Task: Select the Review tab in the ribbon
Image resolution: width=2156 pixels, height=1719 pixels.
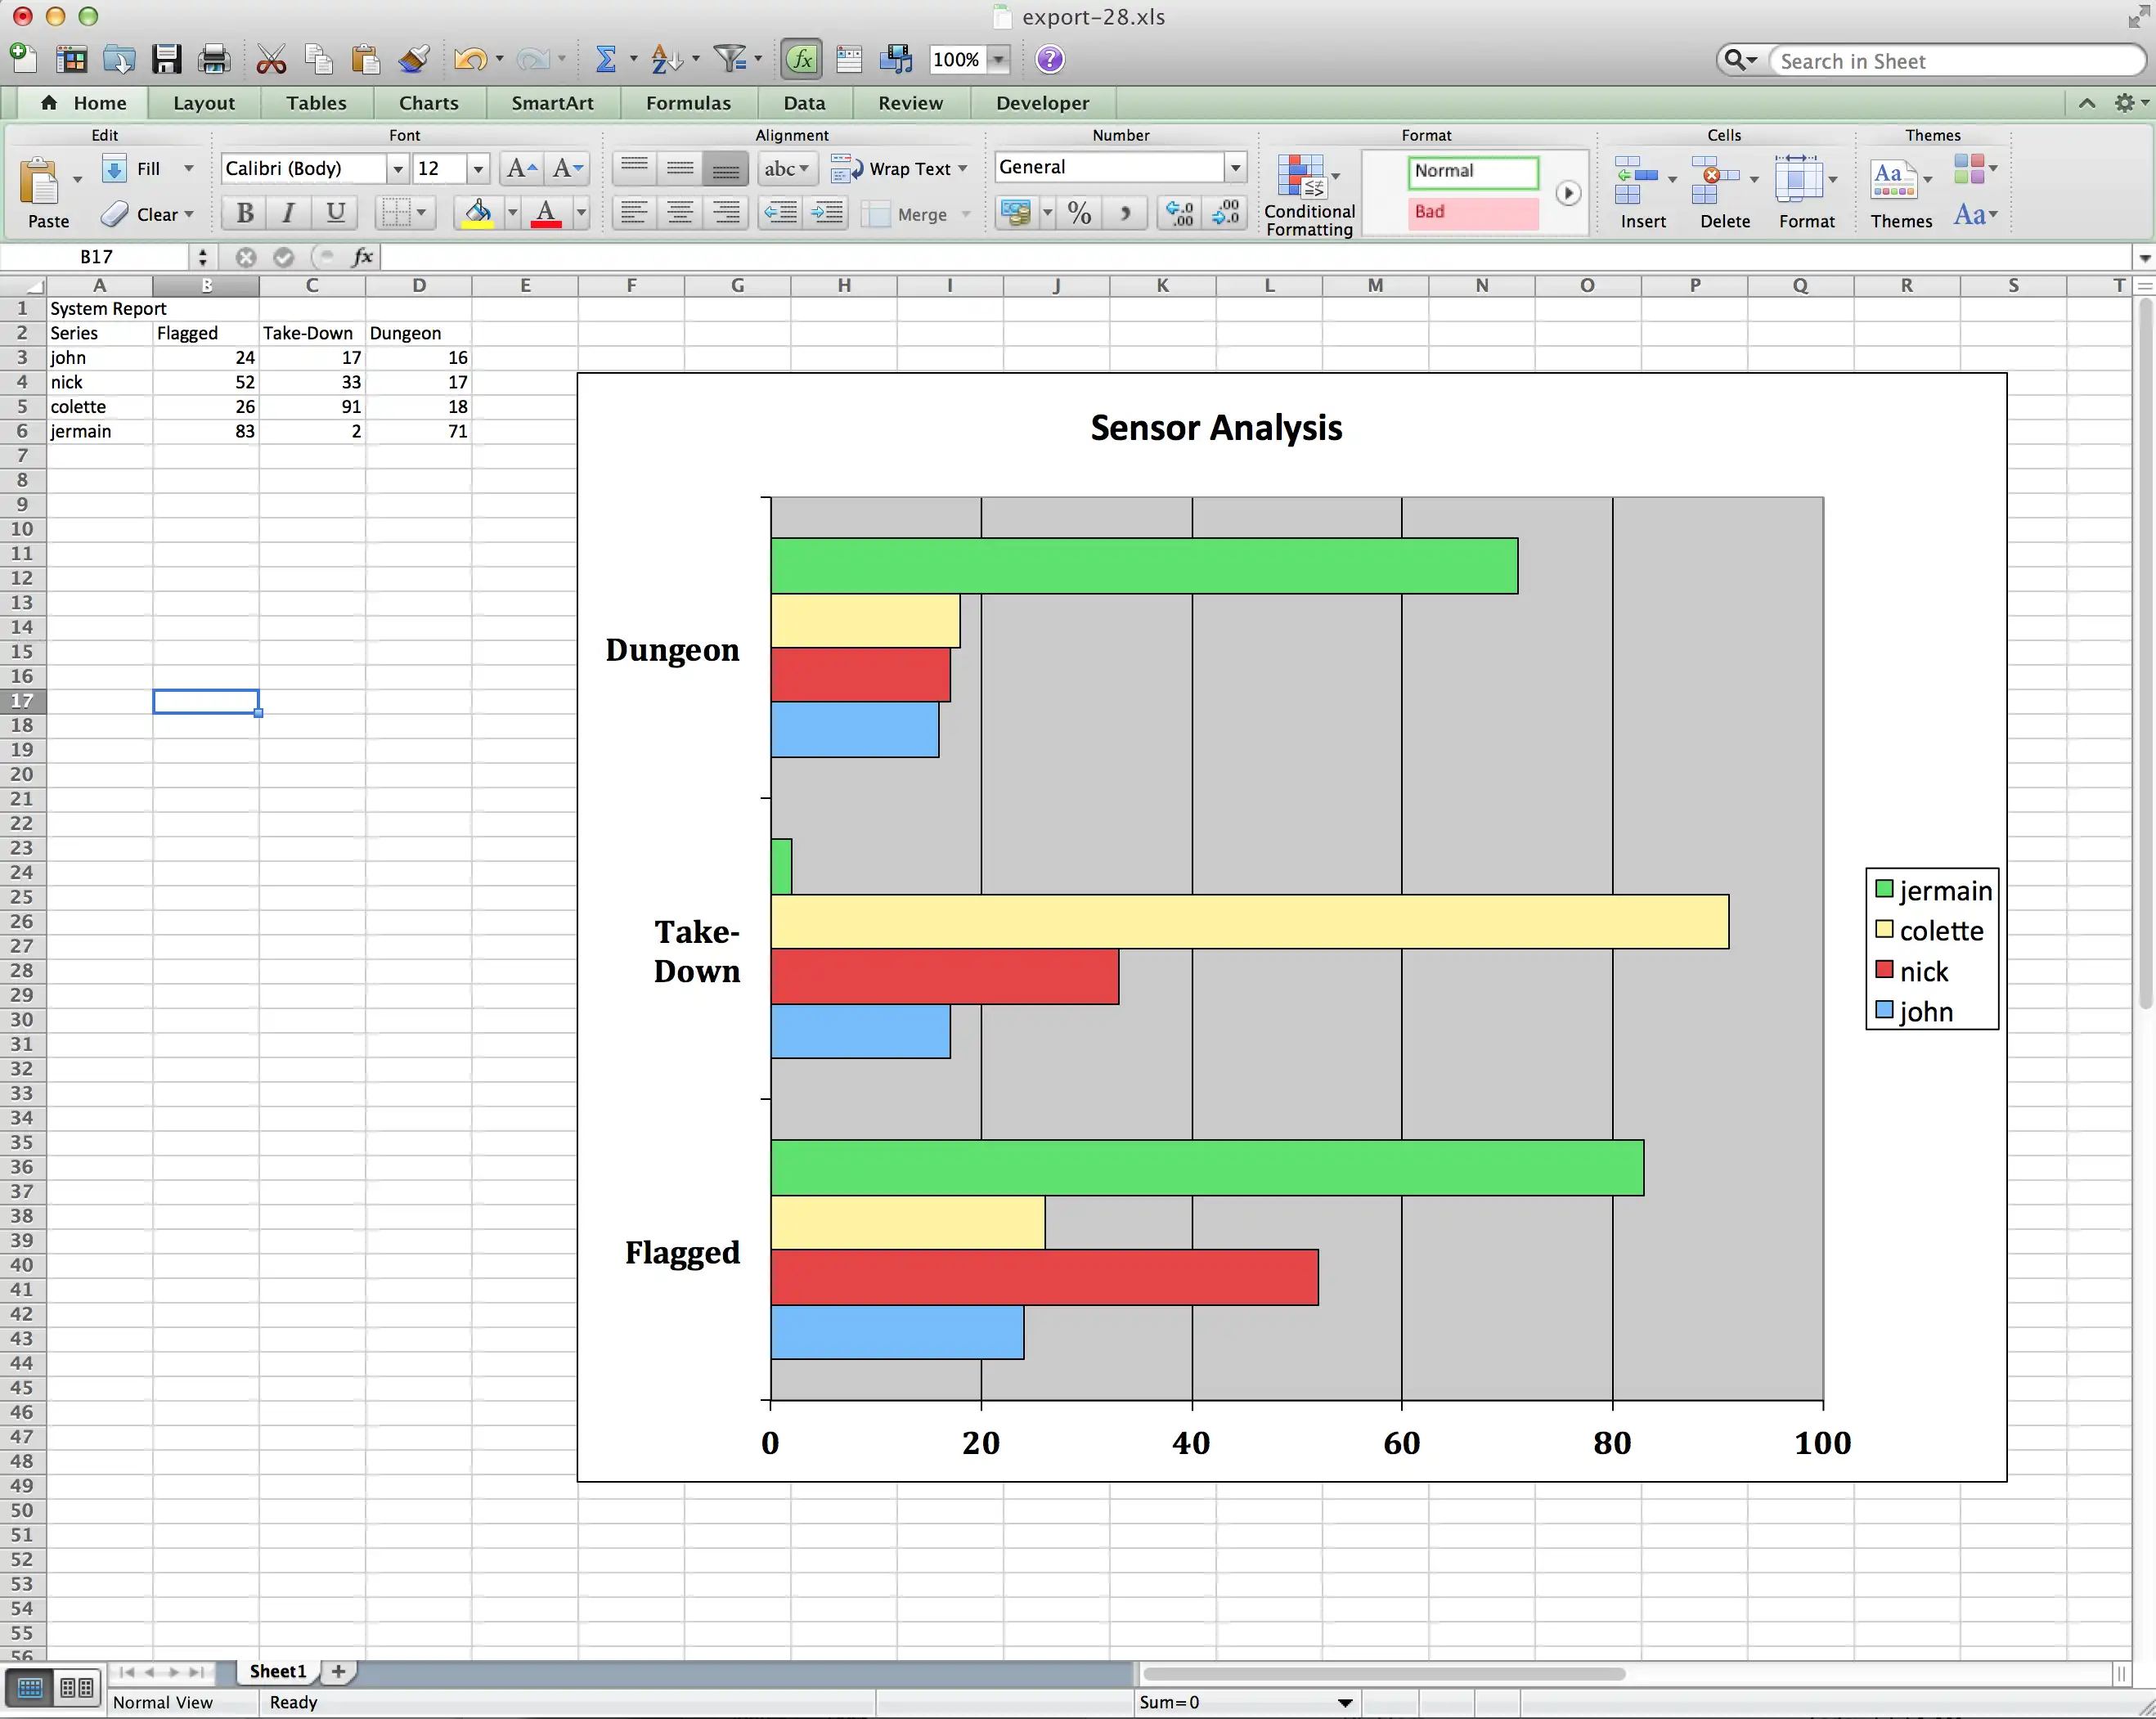Action: pos(910,101)
